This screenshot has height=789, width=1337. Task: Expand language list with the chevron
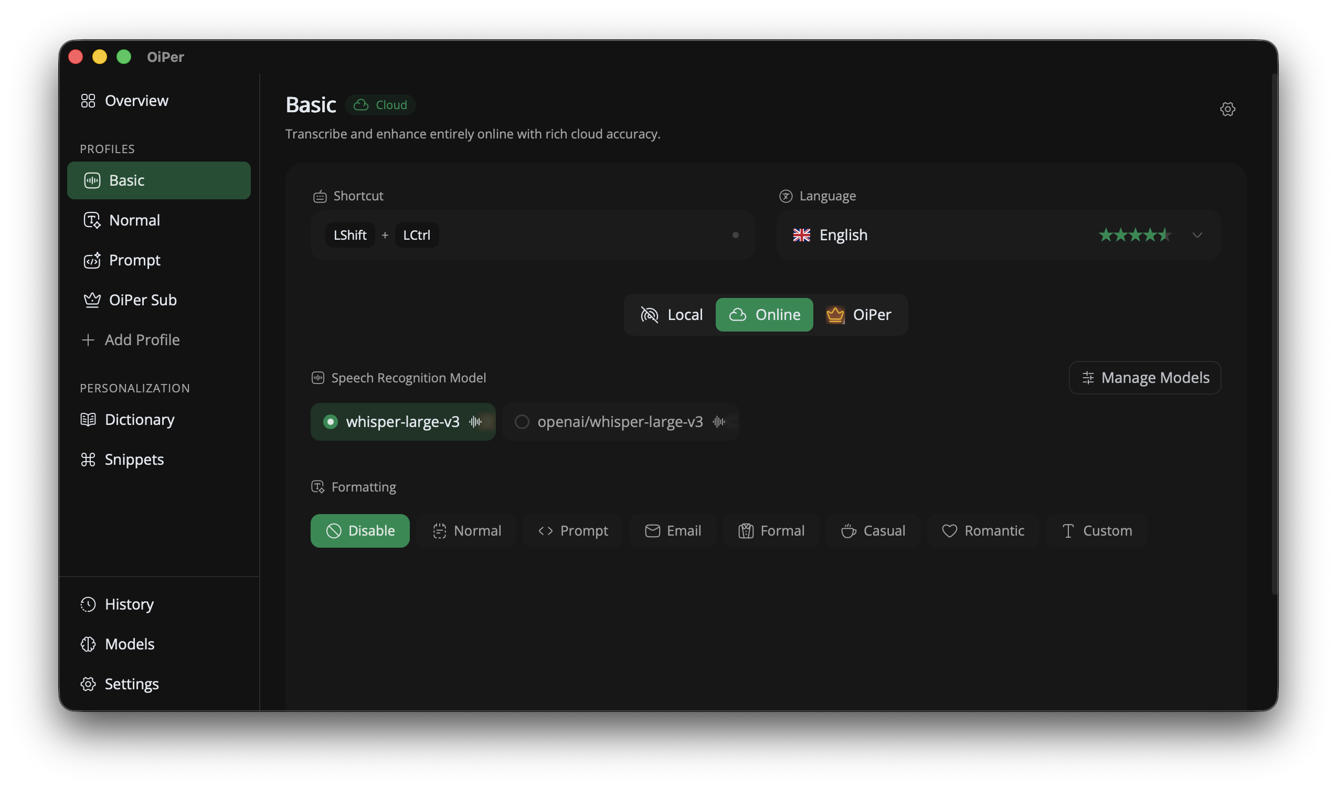tap(1197, 235)
